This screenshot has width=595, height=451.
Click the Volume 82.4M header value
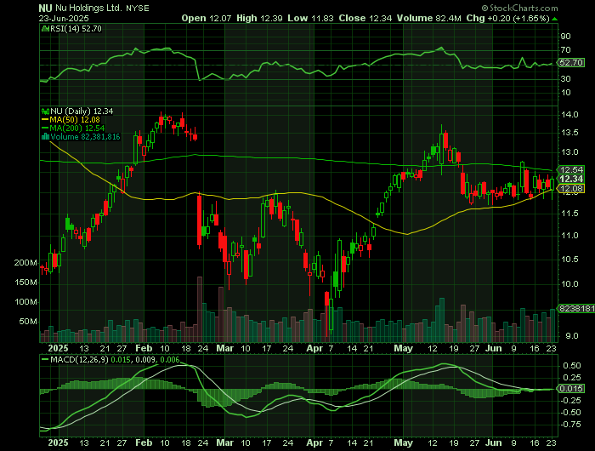[428, 18]
